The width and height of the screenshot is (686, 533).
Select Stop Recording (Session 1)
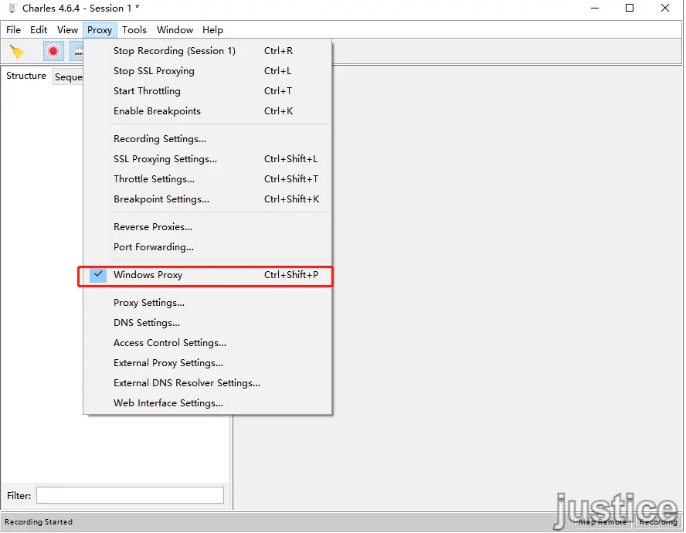click(x=207, y=51)
